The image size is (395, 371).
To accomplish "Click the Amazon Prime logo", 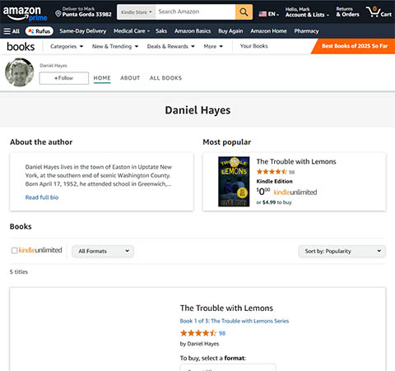I will point(25,13).
